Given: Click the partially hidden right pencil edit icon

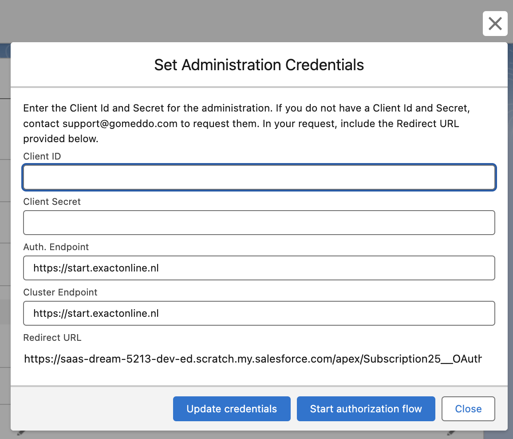Looking at the screenshot, I should tap(451, 432).
